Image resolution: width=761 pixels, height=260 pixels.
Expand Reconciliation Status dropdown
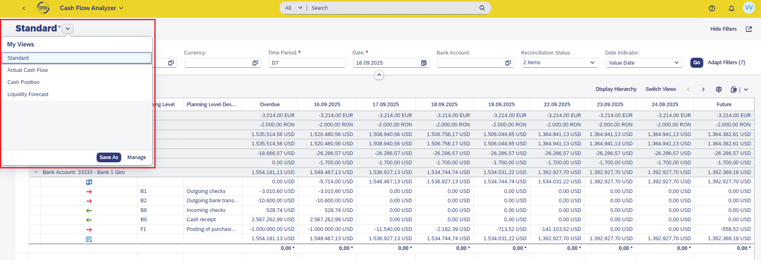click(x=592, y=63)
